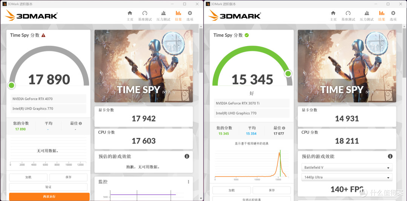Click the Time Spy artwork in left window

point(144,66)
